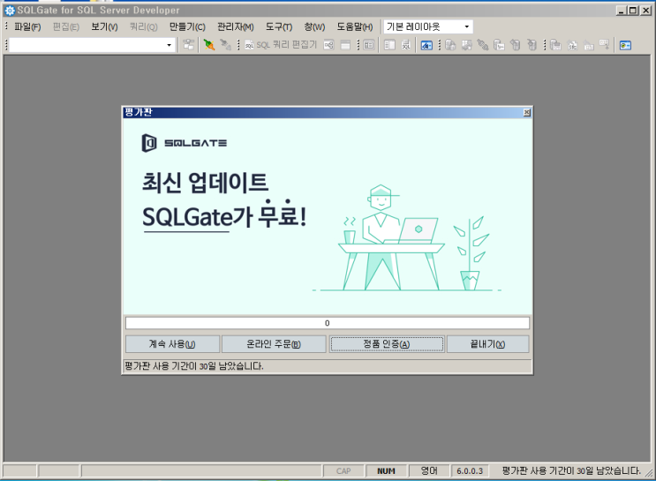This screenshot has height=481, width=656.
Task: Click the main status bar trial-period message
Action: pyautogui.click(x=571, y=471)
